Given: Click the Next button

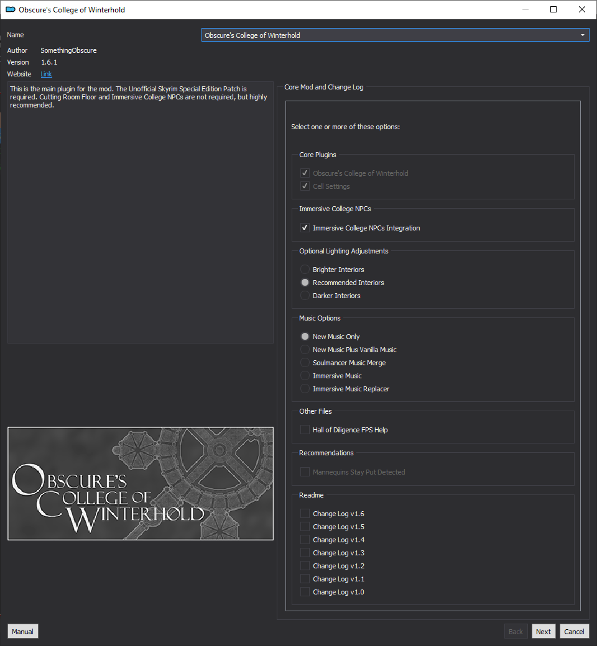Looking at the screenshot, I should click(x=544, y=632).
